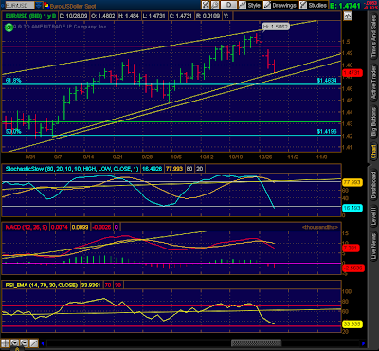This screenshot has height=351, width=379.
Task: Click the chart mode icon below Studies
Action: pos(348,16)
